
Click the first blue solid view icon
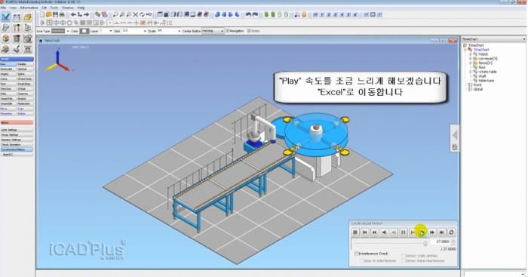pos(217,14)
